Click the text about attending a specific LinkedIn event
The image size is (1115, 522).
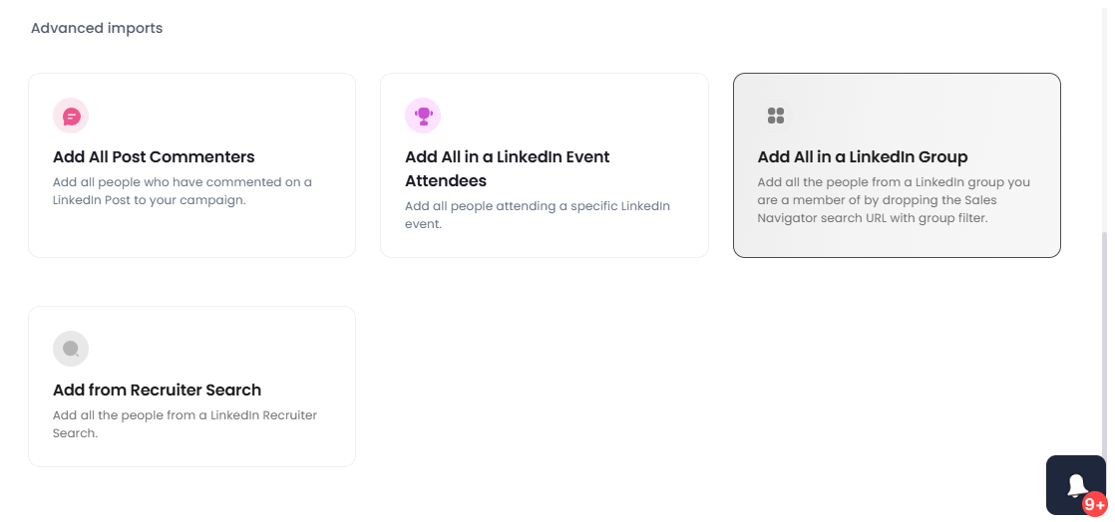click(x=538, y=215)
